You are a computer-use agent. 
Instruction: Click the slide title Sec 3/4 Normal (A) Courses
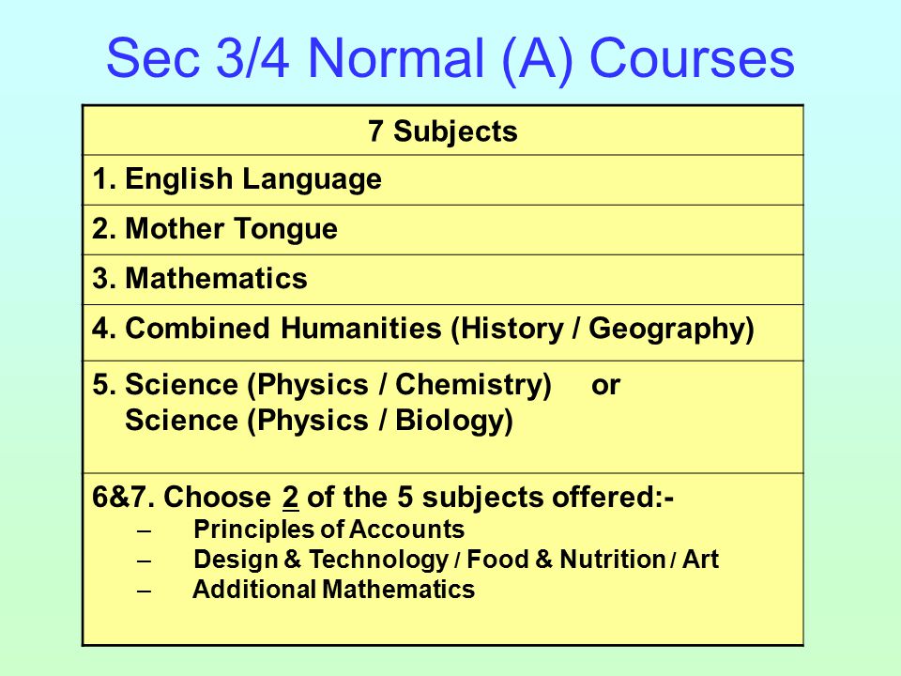click(x=450, y=58)
